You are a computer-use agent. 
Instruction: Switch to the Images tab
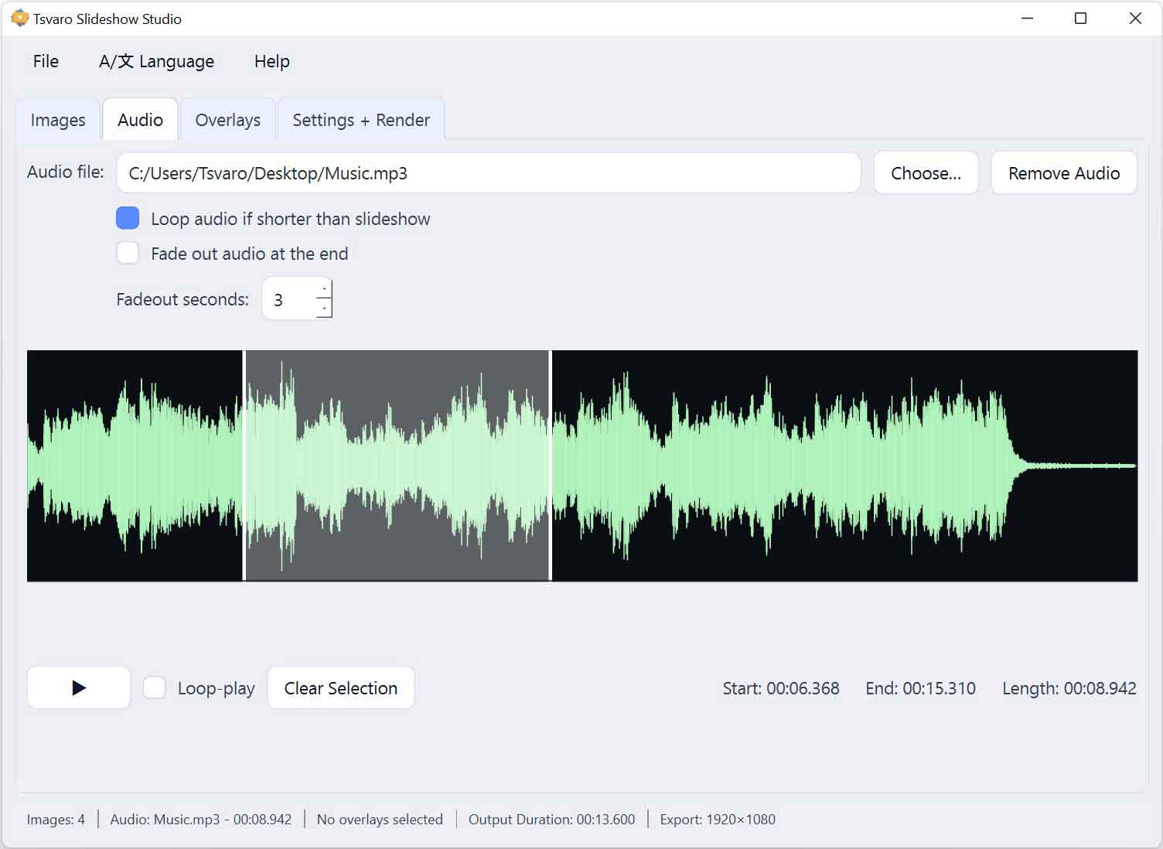57,120
